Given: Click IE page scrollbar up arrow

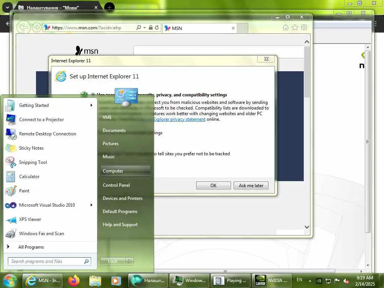Looking at the screenshot, I should (307, 42).
